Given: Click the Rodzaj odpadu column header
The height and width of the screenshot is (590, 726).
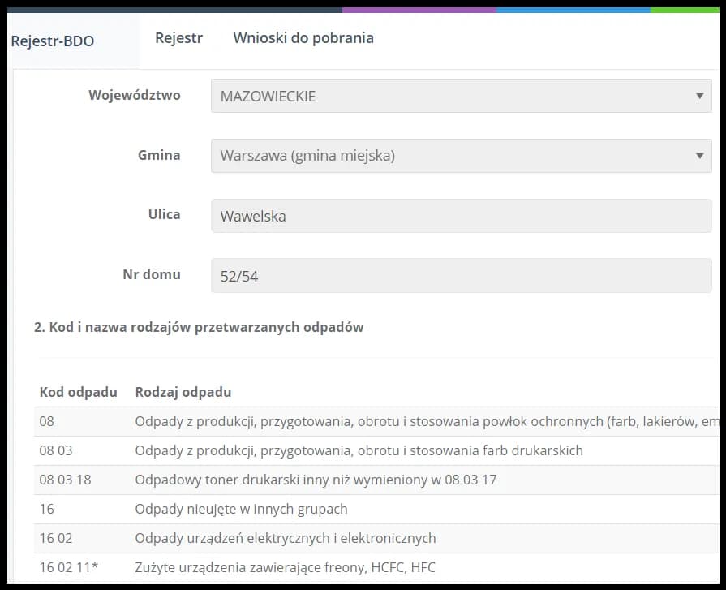Looking at the screenshot, I should 183,392.
